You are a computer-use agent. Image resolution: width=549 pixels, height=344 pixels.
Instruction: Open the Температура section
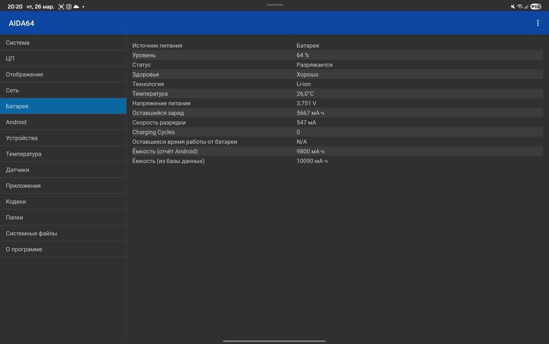[63, 154]
